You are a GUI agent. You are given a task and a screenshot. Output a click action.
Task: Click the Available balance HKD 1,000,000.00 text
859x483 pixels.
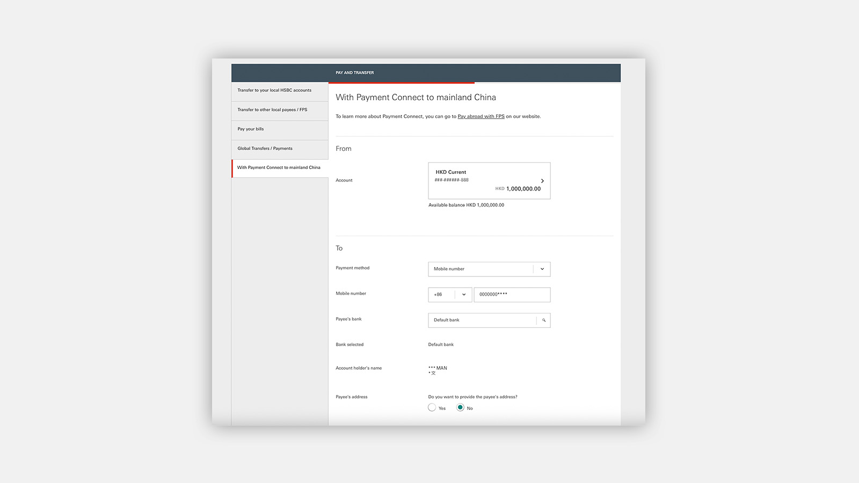[466, 205]
